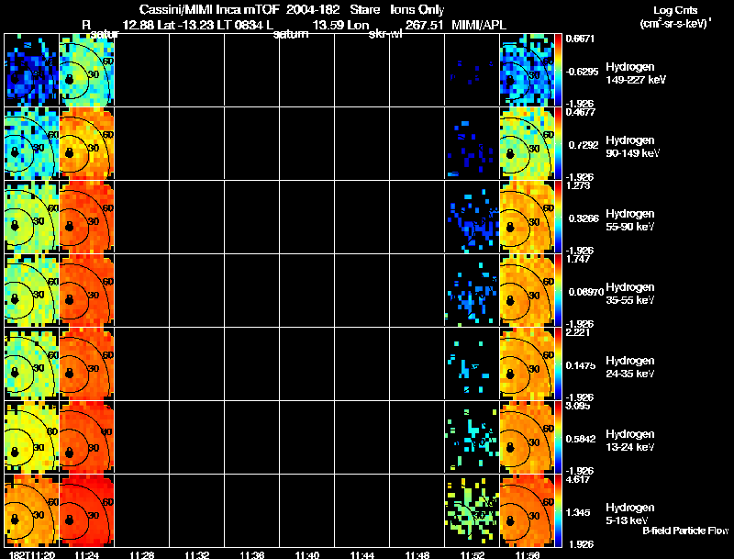Image resolution: width=734 pixels, height=559 pixels.
Task: Click the '11:48' time axis label
Action: [417, 554]
